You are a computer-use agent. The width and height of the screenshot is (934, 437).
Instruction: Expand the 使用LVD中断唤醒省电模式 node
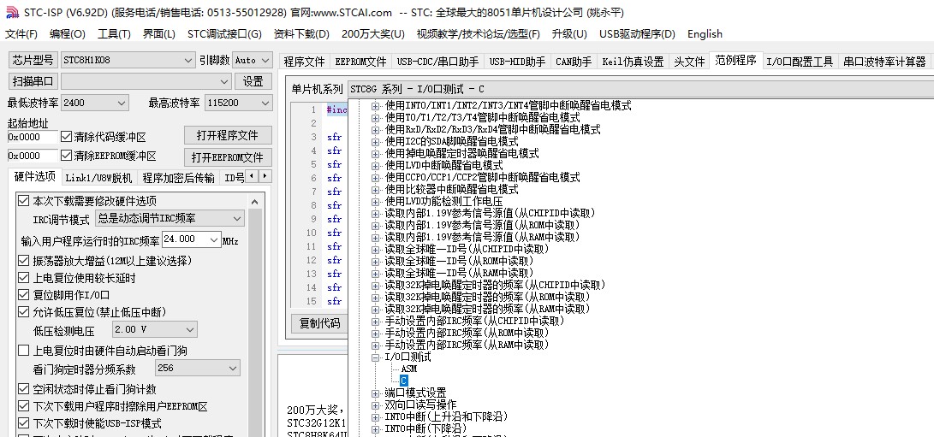point(375,166)
